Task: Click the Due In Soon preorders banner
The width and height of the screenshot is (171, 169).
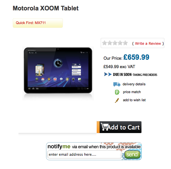Action: click(x=130, y=75)
